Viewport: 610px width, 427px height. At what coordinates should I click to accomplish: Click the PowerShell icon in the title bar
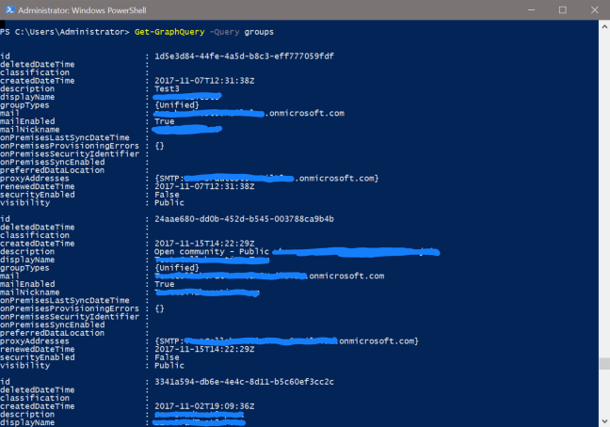coord(8,9)
